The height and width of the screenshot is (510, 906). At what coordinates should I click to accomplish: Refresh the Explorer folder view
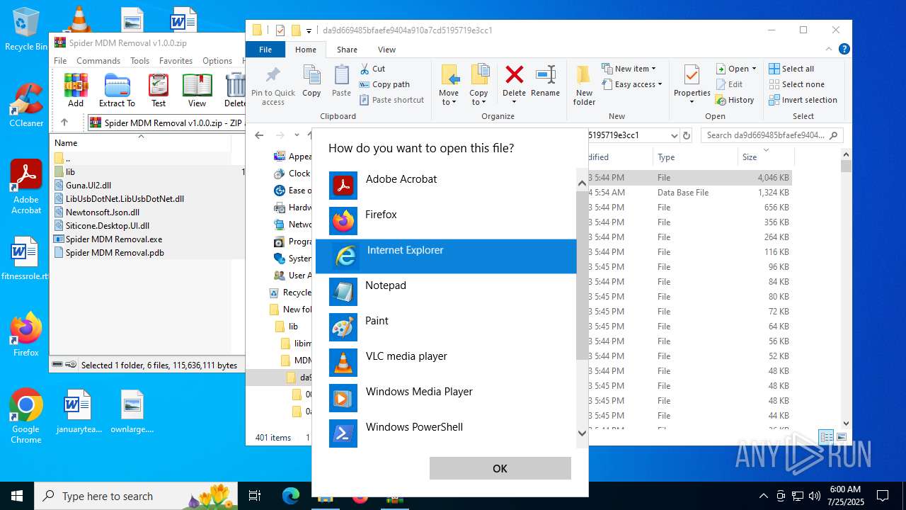[x=686, y=135]
